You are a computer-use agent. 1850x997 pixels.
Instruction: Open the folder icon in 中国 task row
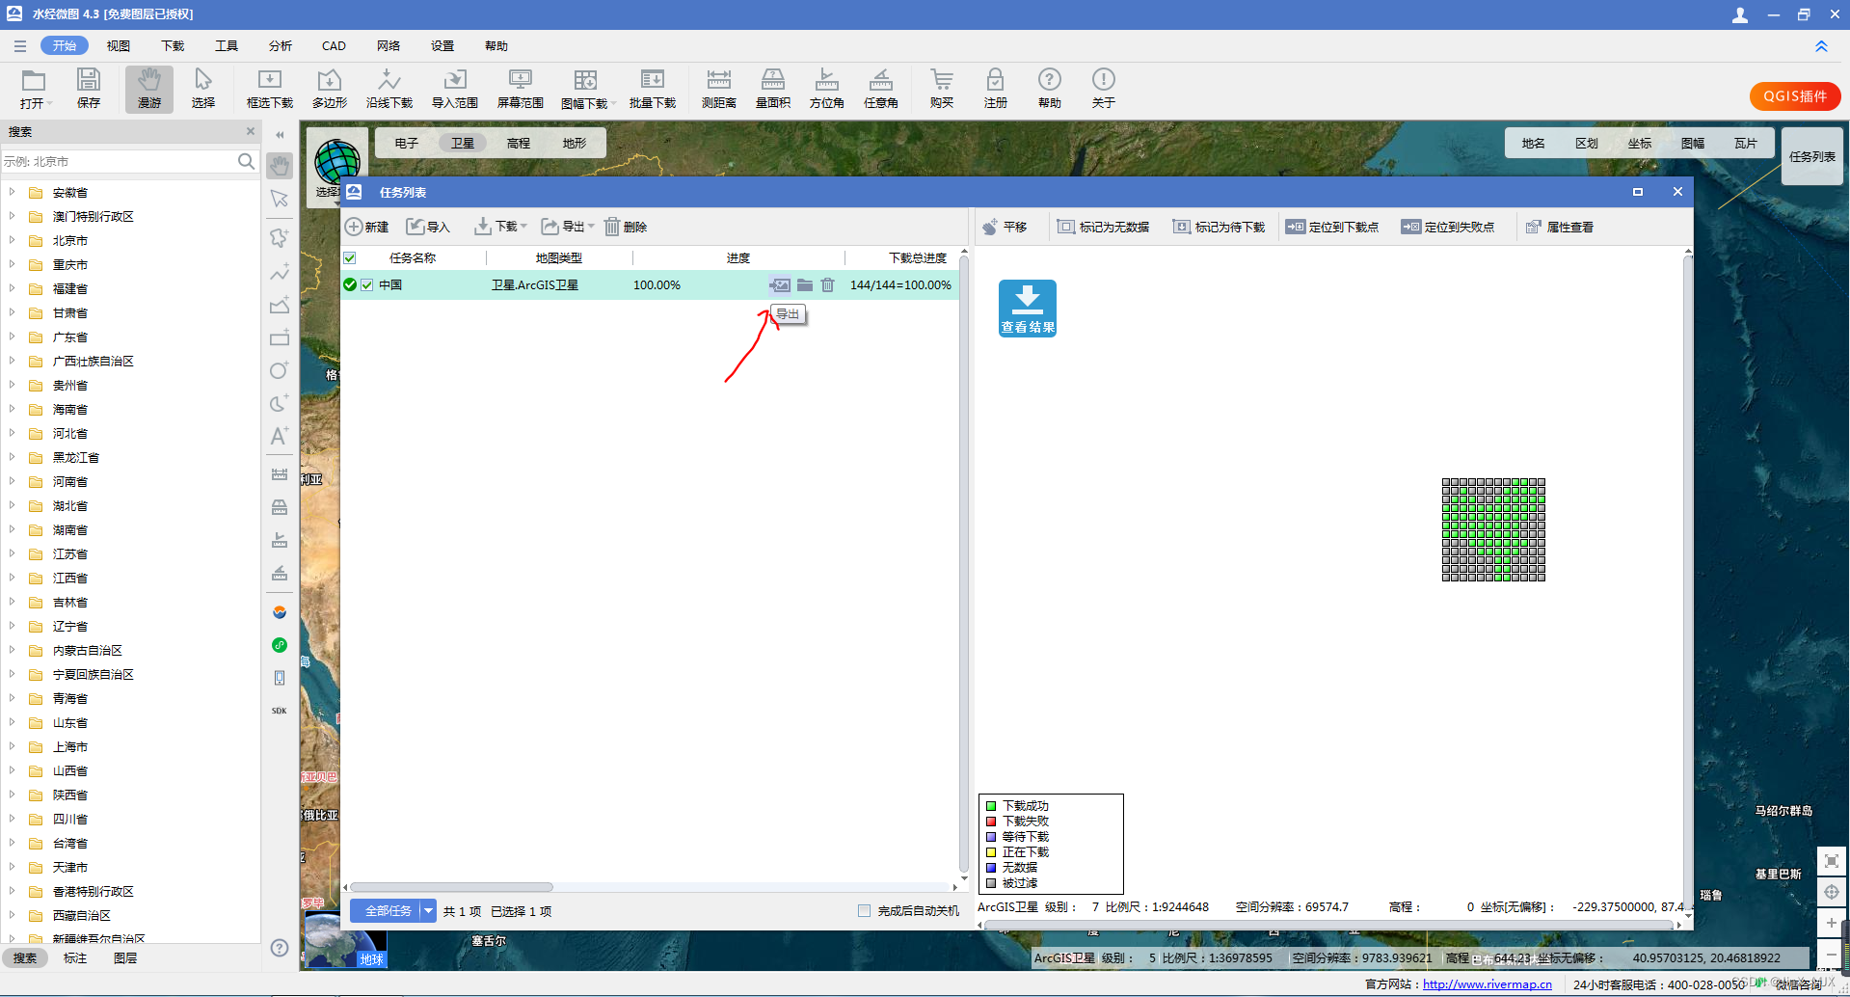pyautogui.click(x=805, y=284)
